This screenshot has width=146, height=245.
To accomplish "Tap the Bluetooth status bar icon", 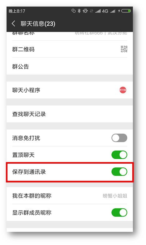I will (x=79, y=11).
